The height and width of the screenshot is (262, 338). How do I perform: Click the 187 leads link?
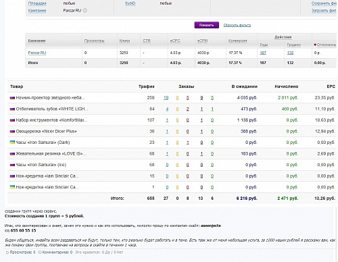pos(263,53)
